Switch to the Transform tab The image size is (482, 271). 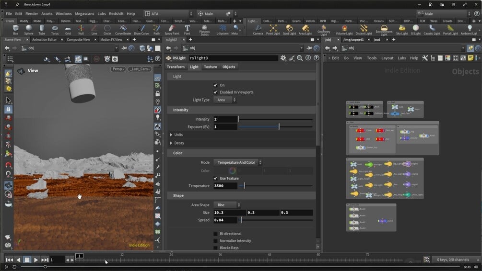tap(176, 67)
